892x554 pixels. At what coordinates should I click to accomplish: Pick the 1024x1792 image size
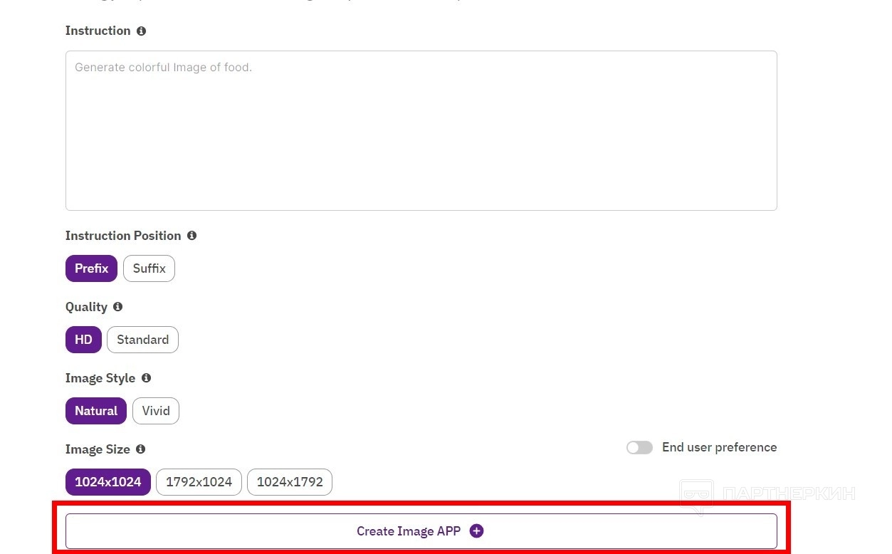point(290,482)
